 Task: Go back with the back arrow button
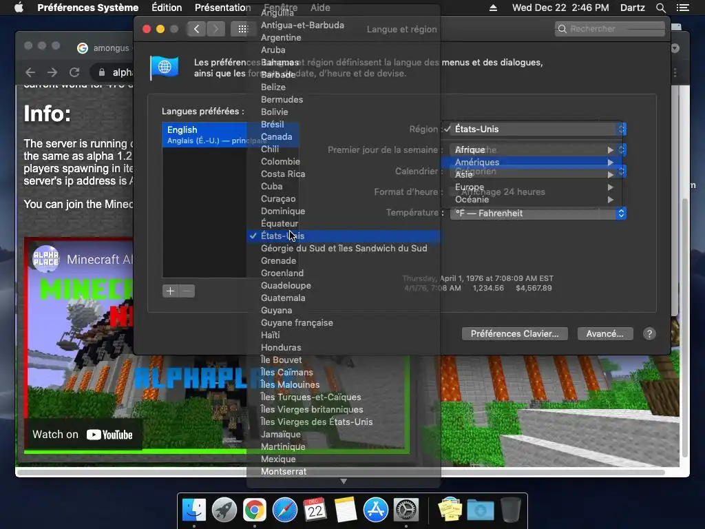196,29
